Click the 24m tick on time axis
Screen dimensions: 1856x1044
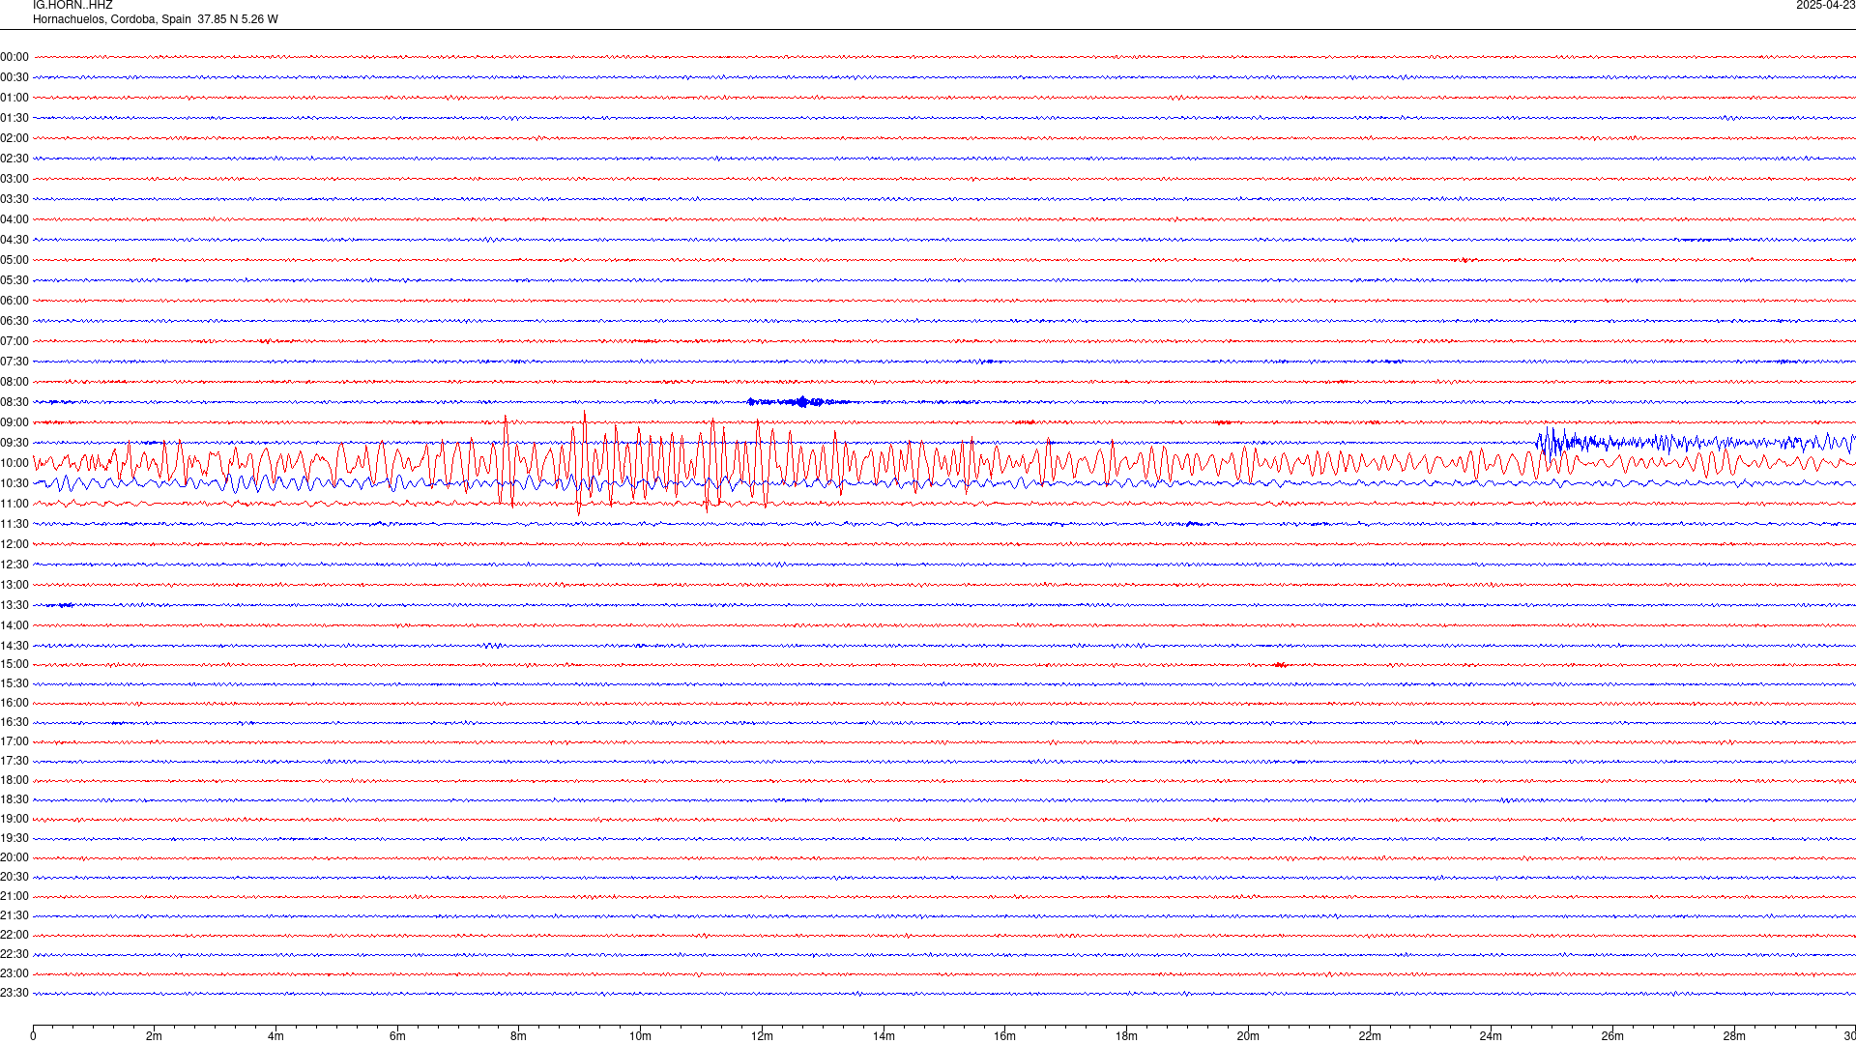[x=1491, y=1036]
